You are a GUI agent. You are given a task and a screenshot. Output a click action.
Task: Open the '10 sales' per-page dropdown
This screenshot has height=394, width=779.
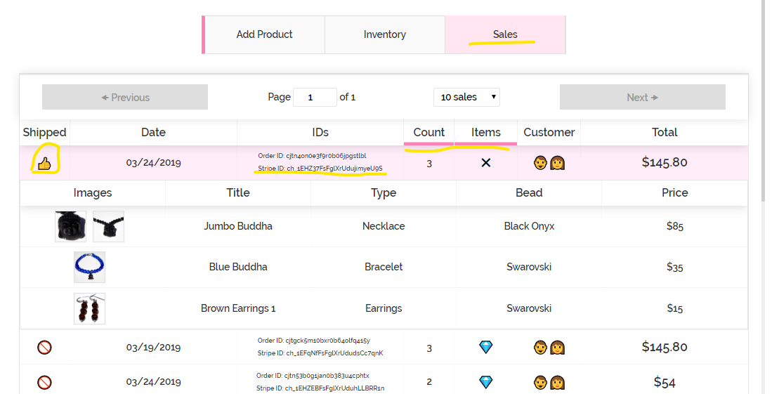(x=466, y=97)
